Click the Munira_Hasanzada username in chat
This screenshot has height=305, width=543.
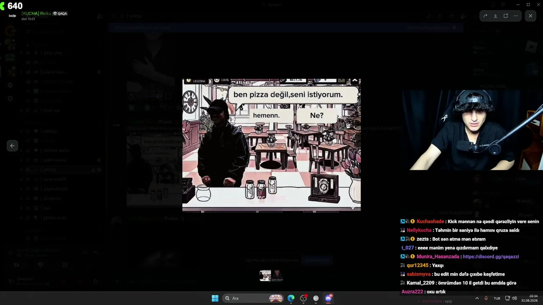438,257
